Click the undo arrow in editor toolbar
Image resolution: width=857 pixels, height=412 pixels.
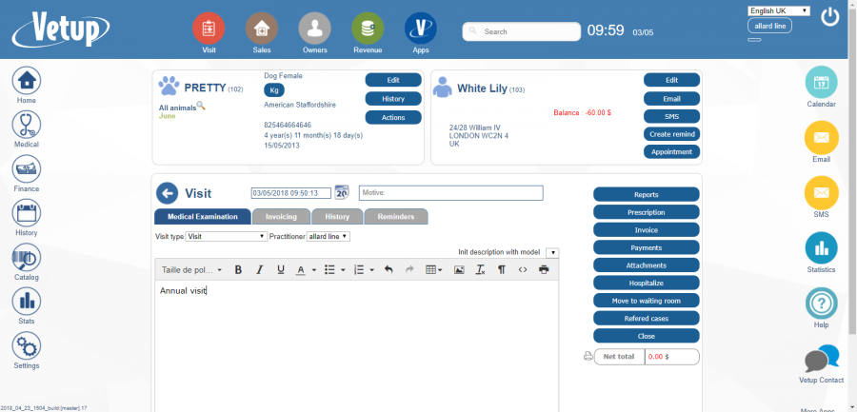pyautogui.click(x=389, y=269)
